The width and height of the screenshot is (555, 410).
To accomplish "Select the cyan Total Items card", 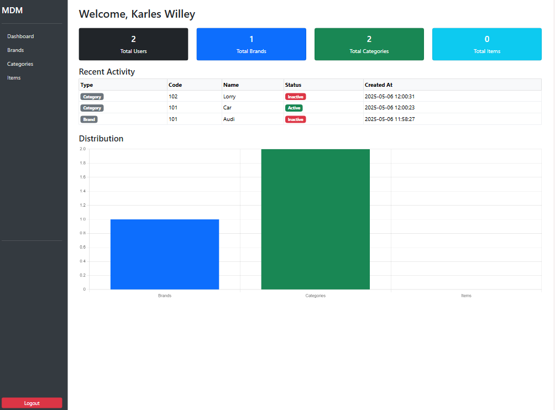I will [487, 44].
